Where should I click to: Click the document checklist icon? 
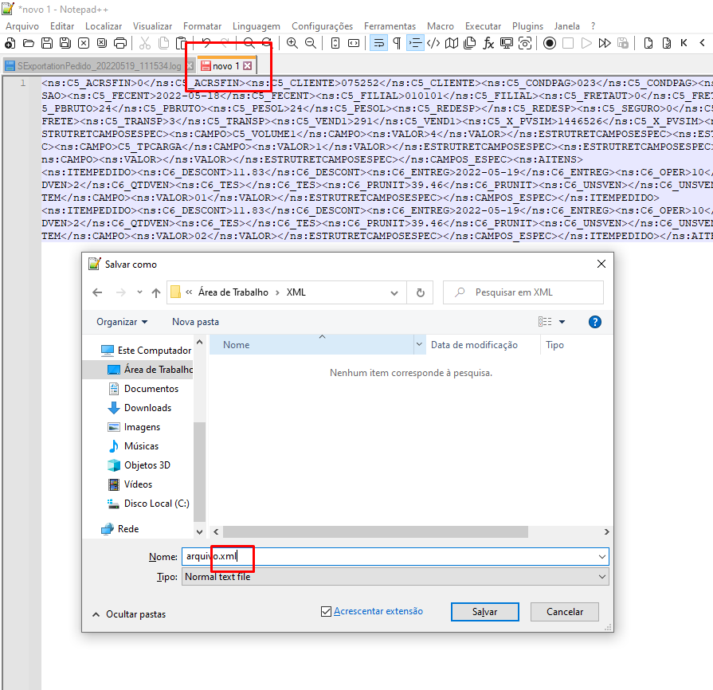pyautogui.click(x=667, y=43)
